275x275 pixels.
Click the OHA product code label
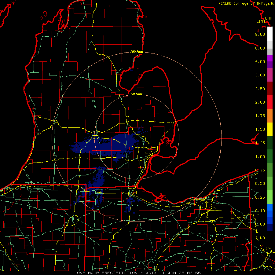(269, 18)
